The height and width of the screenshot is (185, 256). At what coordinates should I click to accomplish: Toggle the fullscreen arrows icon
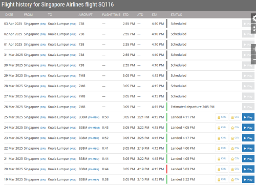pyautogui.click(x=254, y=28)
